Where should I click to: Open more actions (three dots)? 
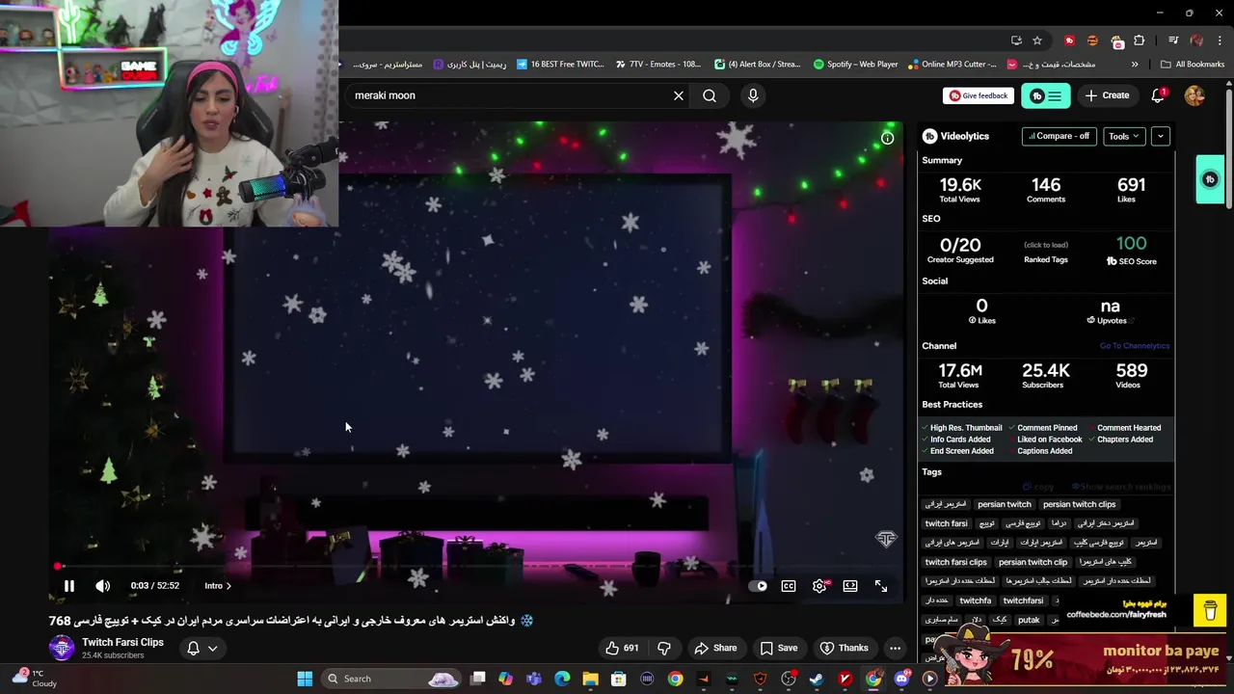pos(896,648)
